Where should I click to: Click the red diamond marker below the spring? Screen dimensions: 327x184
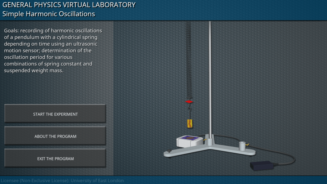point(189,102)
